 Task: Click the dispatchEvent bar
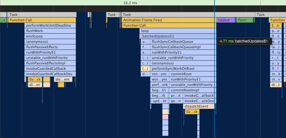click(199, 106)
